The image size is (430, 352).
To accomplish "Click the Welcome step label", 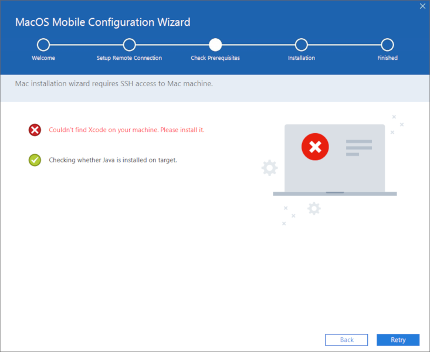I will click(x=43, y=58).
